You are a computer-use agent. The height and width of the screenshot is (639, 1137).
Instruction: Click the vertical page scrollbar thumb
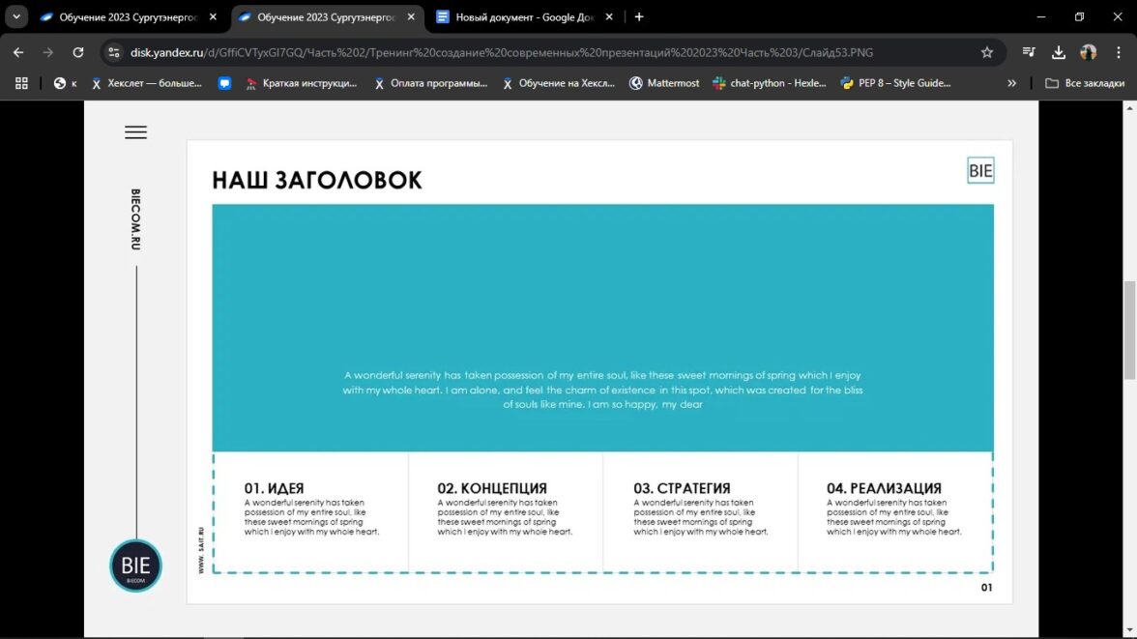tap(1128, 331)
